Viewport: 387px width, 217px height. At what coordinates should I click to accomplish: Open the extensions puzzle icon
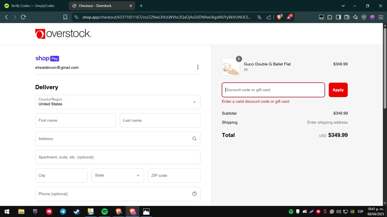pyautogui.click(x=330, y=17)
